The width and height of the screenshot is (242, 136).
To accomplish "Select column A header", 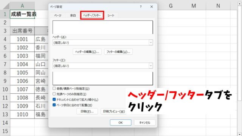I will click(22, 6).
